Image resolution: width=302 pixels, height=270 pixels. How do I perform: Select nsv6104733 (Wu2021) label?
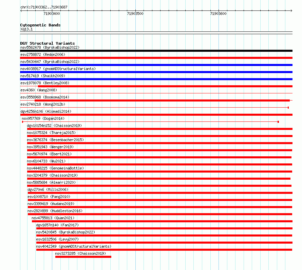coord(46,161)
